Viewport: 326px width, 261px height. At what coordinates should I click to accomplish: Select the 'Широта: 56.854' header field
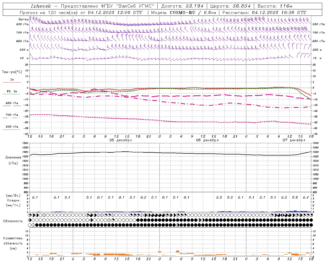pos(230,6)
